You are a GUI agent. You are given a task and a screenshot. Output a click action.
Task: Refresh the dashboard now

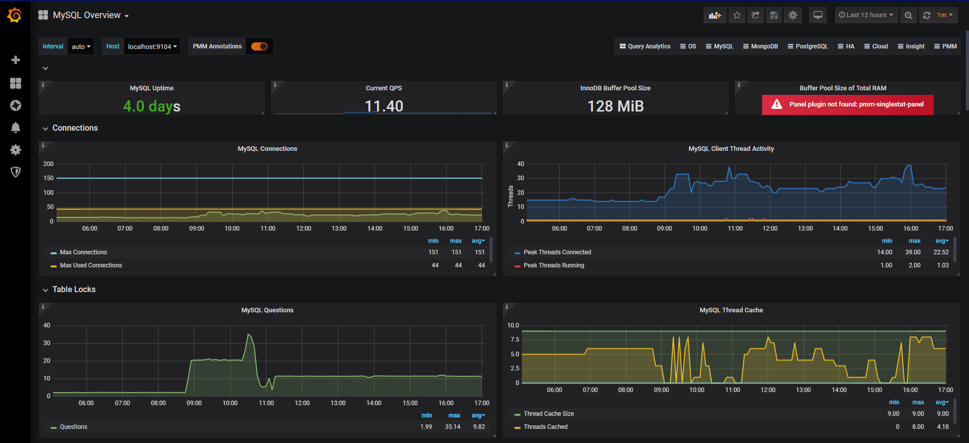(927, 15)
